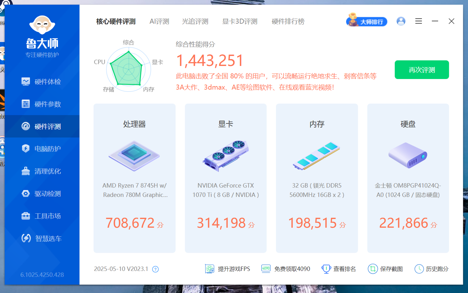This screenshot has width=468, height=293.
Task: Open the 免费领取4090 link
Action: [x=292, y=269]
